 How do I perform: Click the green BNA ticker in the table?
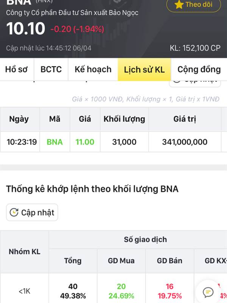(54, 142)
